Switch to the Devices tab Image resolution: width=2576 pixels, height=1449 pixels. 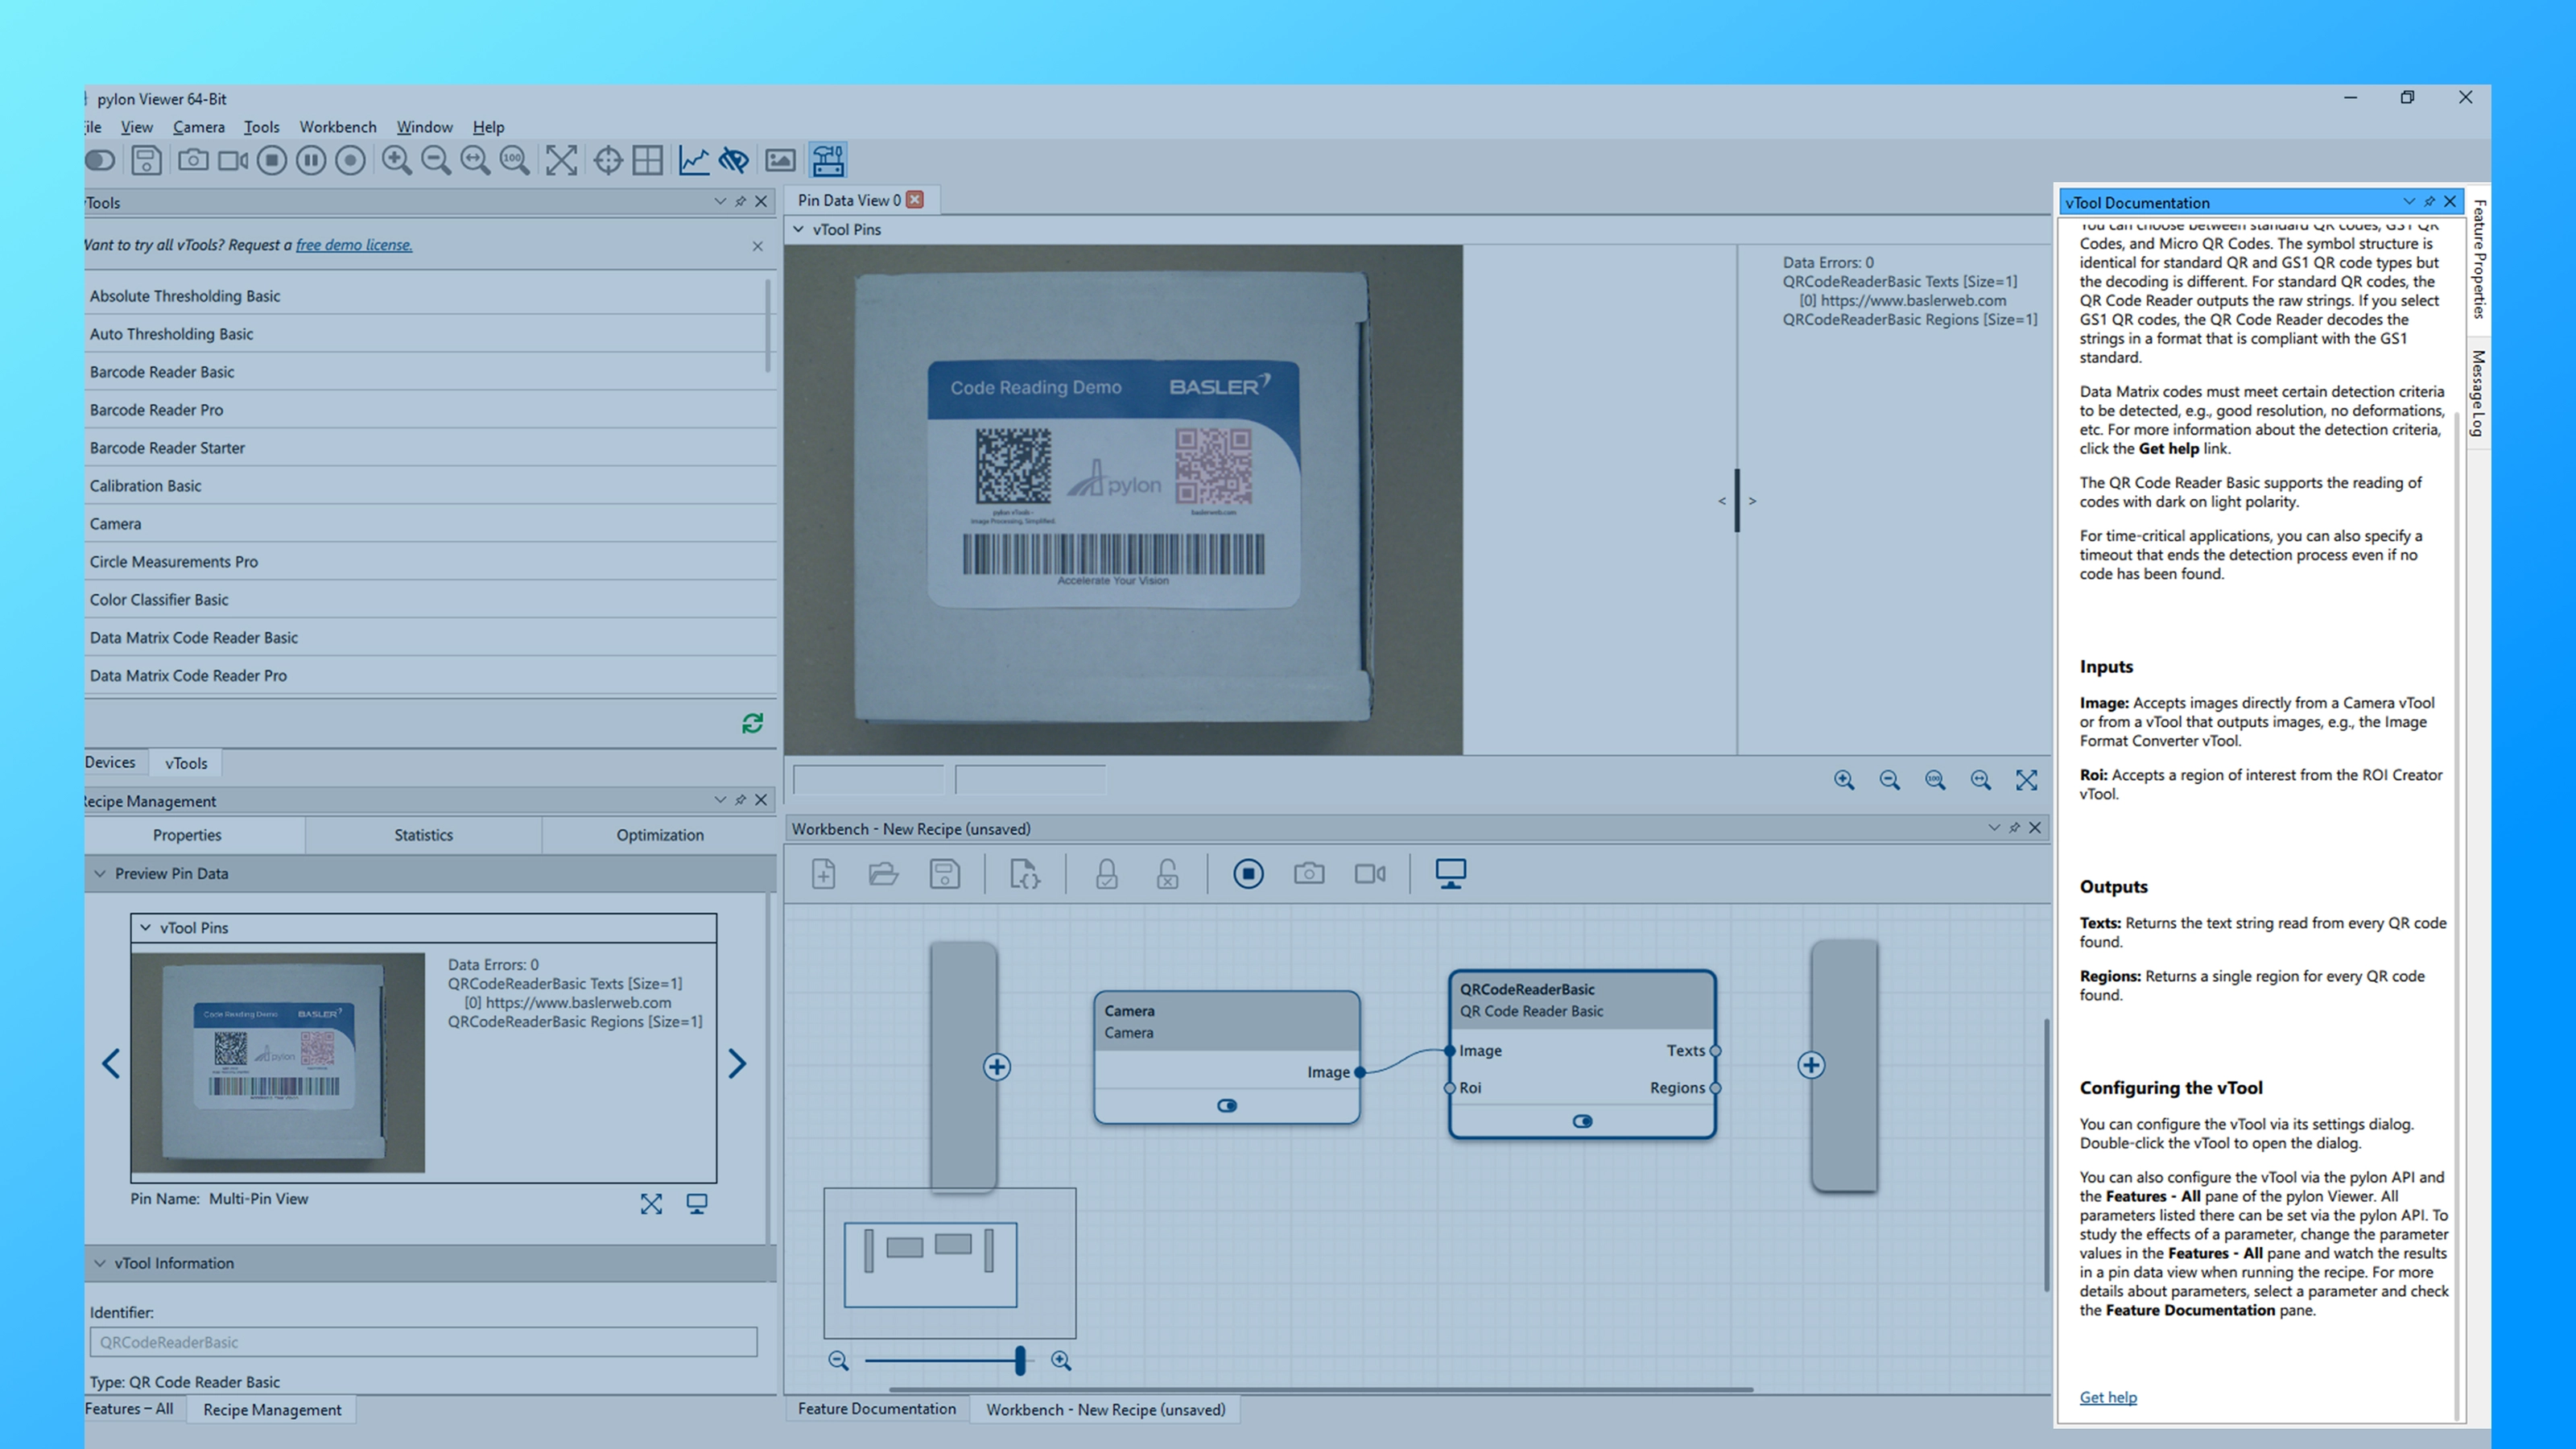tap(110, 762)
